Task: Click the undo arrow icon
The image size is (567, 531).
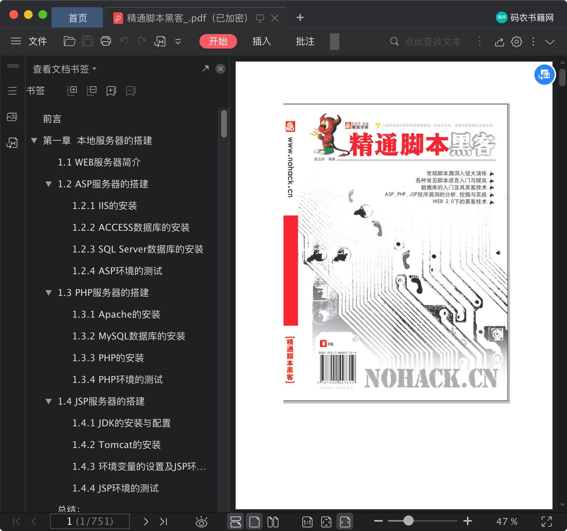Action: pos(124,41)
